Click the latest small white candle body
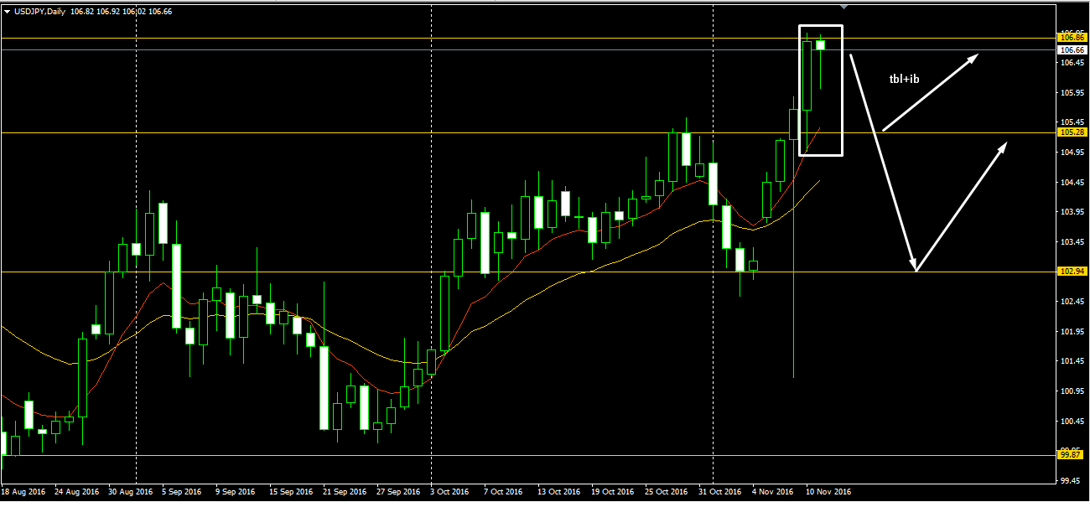Screen dimensions: 1090x528 tap(820, 44)
